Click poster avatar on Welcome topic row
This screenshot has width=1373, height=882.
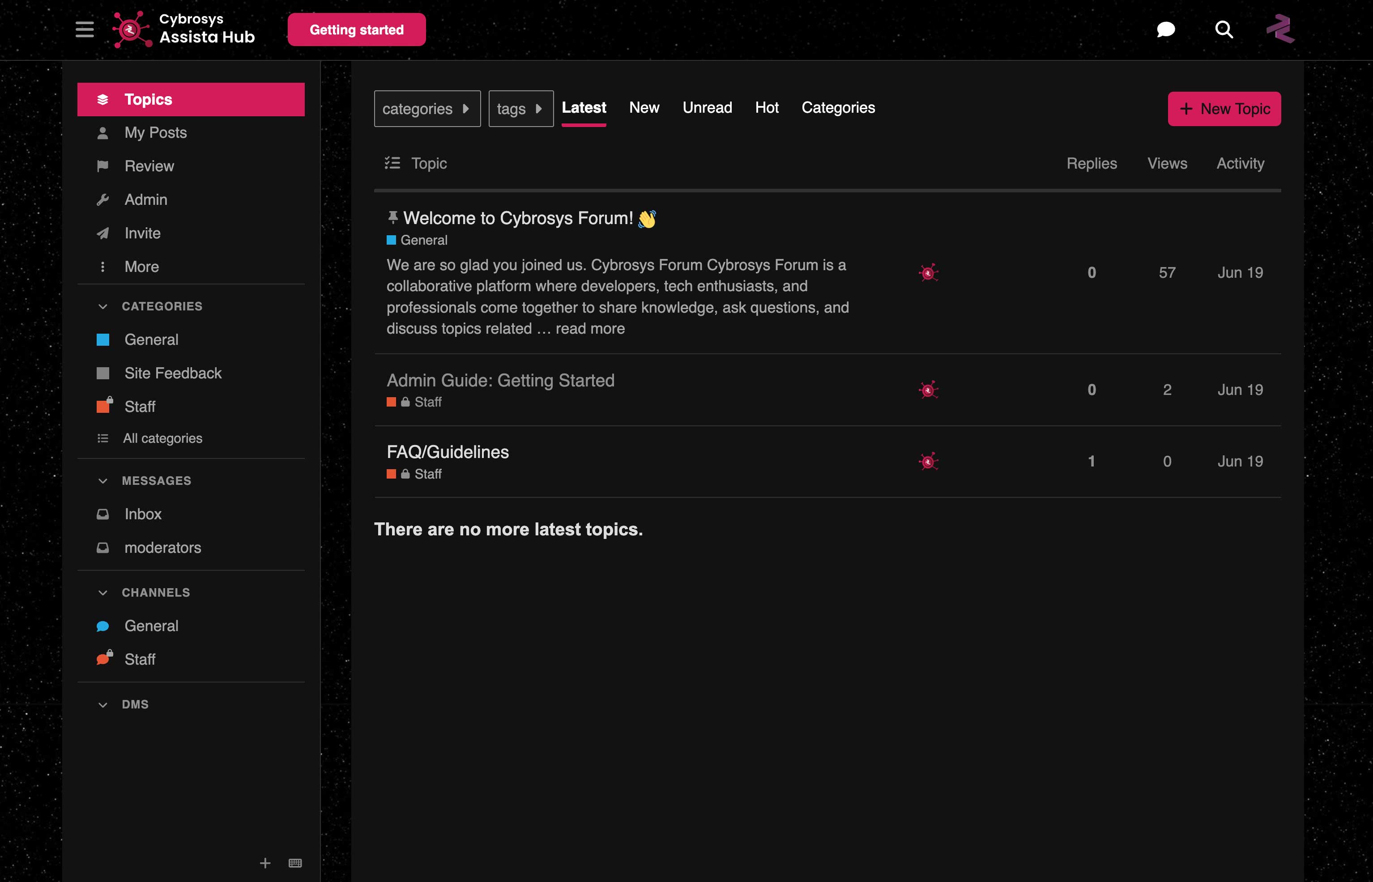(928, 273)
